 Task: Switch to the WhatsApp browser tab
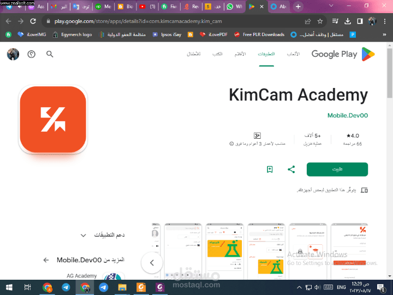tap(235, 7)
